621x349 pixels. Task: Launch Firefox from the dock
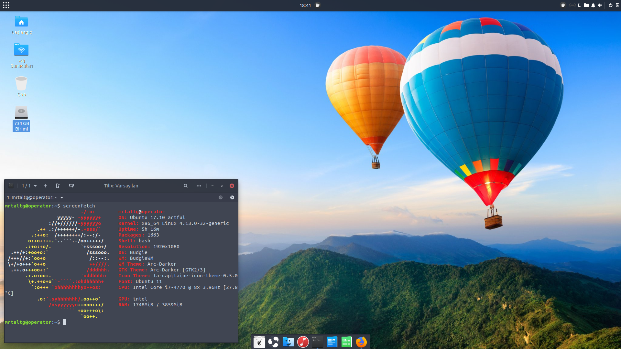coord(361,342)
